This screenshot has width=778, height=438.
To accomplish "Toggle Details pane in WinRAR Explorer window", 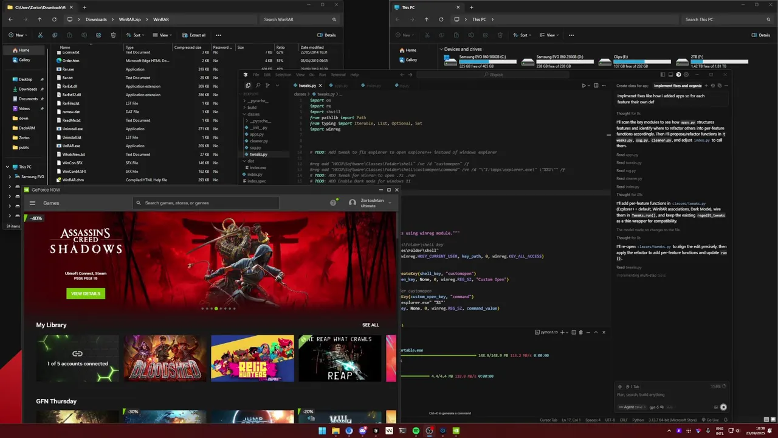I will [326, 35].
